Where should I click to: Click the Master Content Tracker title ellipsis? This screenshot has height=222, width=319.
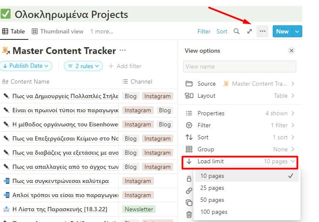(x=123, y=51)
